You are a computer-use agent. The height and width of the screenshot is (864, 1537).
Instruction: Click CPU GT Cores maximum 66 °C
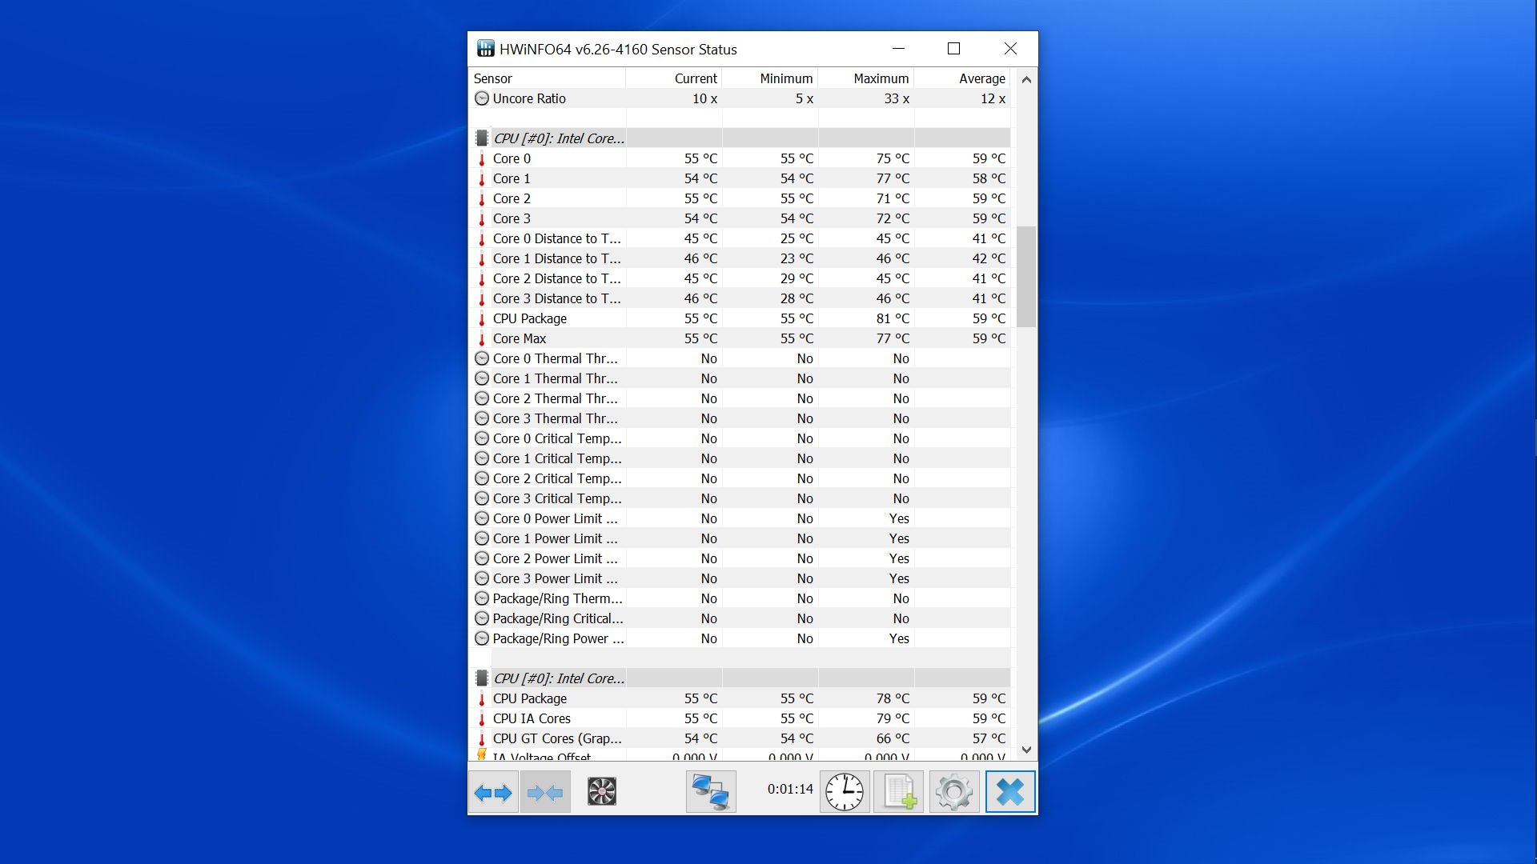click(893, 738)
